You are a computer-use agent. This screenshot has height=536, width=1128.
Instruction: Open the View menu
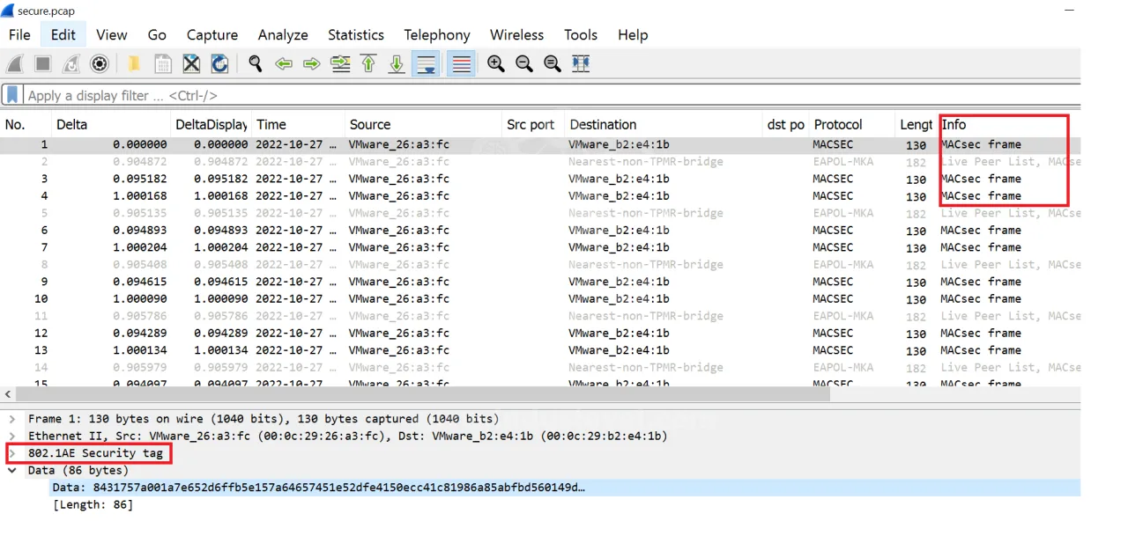(112, 35)
